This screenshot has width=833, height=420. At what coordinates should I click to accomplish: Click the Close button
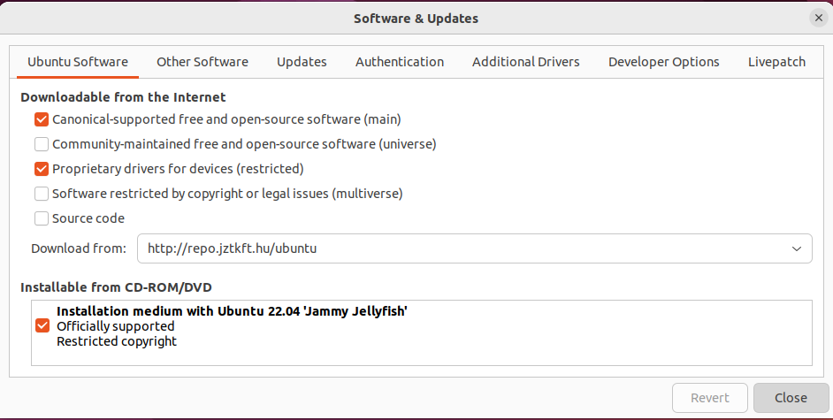click(x=791, y=398)
